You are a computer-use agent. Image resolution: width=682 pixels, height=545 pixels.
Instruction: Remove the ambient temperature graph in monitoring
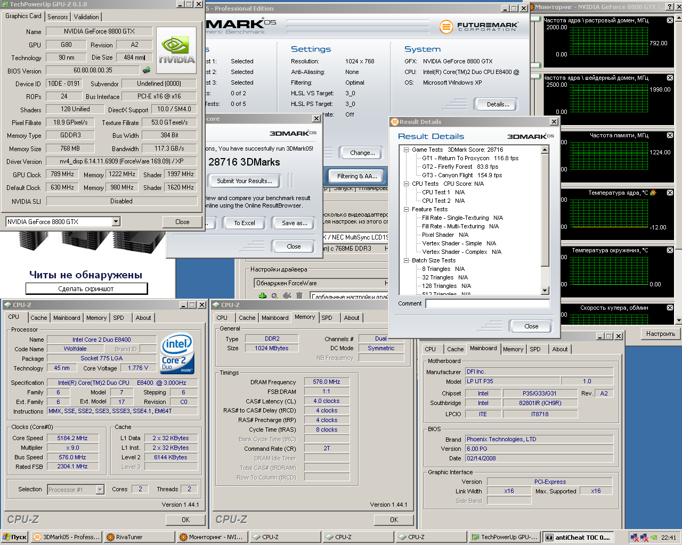point(670,250)
